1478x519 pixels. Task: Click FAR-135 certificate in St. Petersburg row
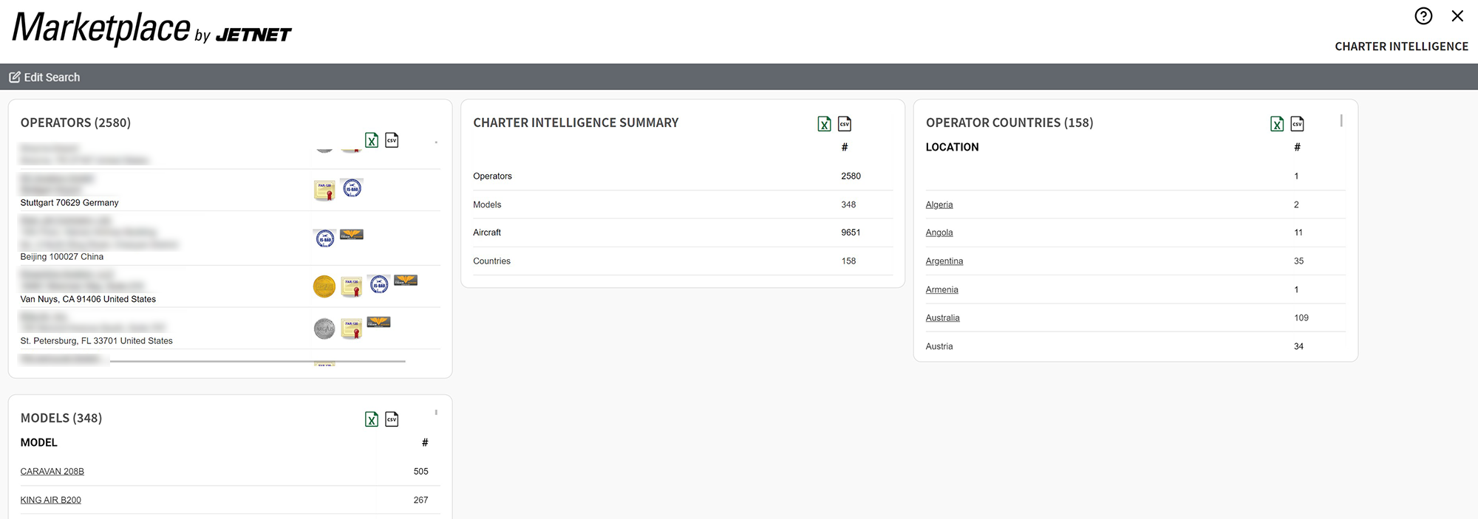tap(352, 329)
